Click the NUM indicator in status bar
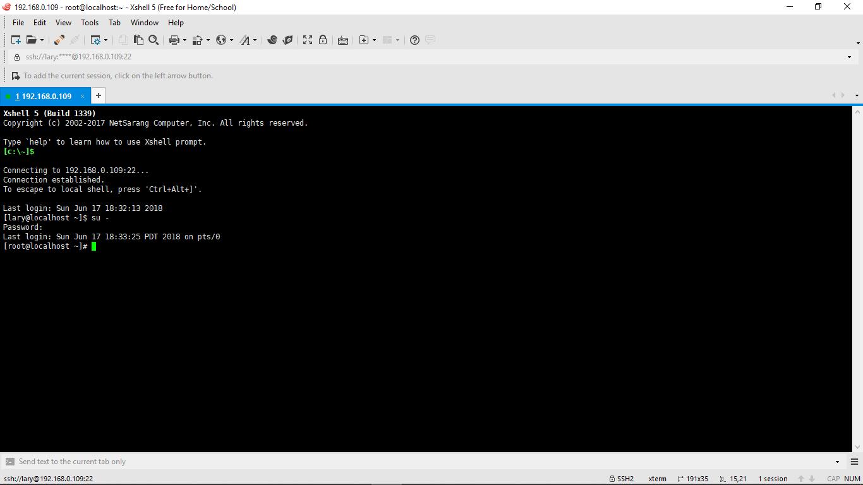The height and width of the screenshot is (485, 863). (852, 479)
